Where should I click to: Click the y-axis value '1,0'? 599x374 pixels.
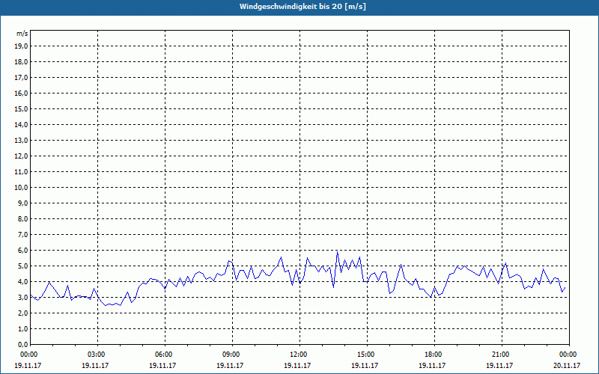pos(22,328)
